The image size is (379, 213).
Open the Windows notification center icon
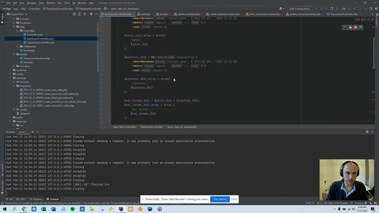[372, 209]
